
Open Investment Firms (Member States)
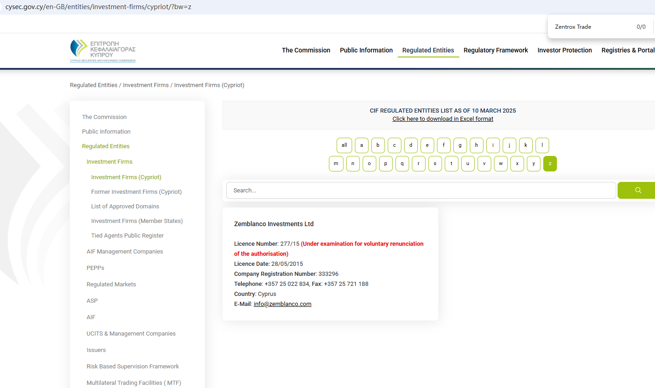tap(137, 221)
